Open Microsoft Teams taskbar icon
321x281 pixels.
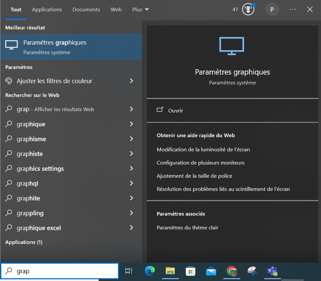272,271
